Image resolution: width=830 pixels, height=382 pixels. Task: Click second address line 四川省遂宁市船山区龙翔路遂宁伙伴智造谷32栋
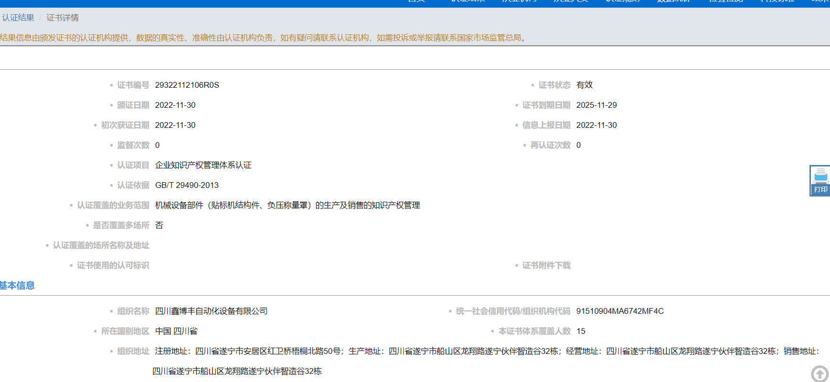tap(237, 371)
